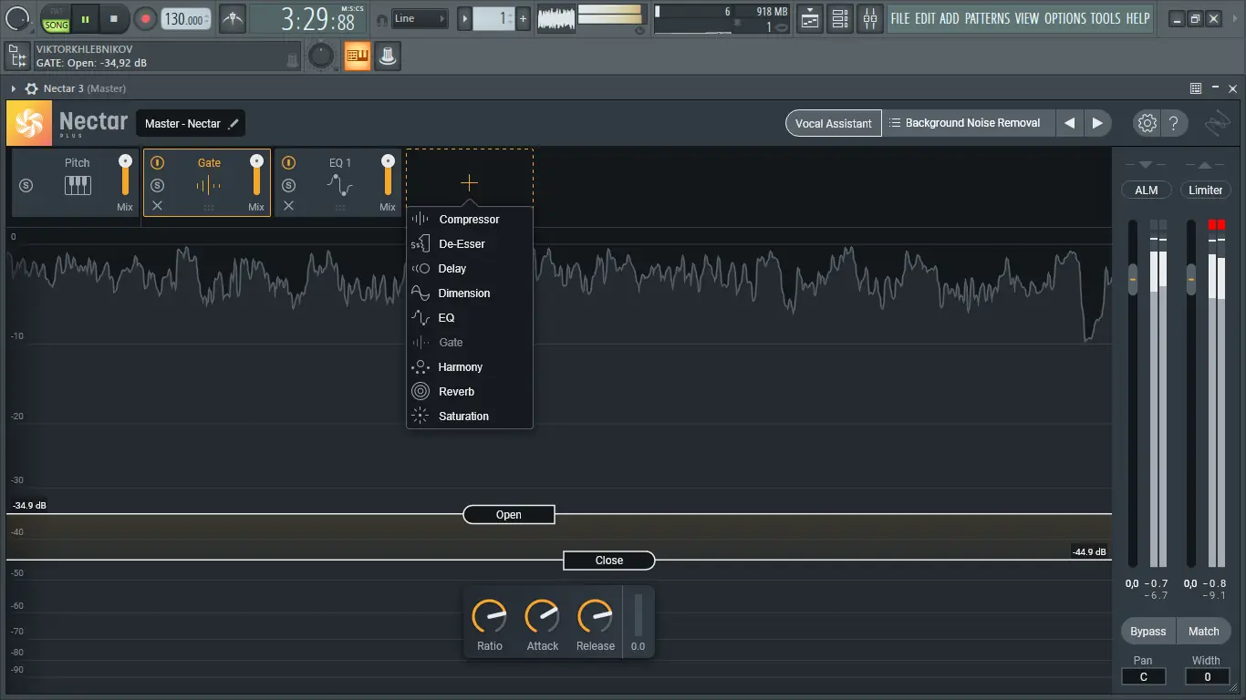Screen dimensions: 1246x700
Task: Click the pencil icon to rename the preset
Action: click(234, 124)
